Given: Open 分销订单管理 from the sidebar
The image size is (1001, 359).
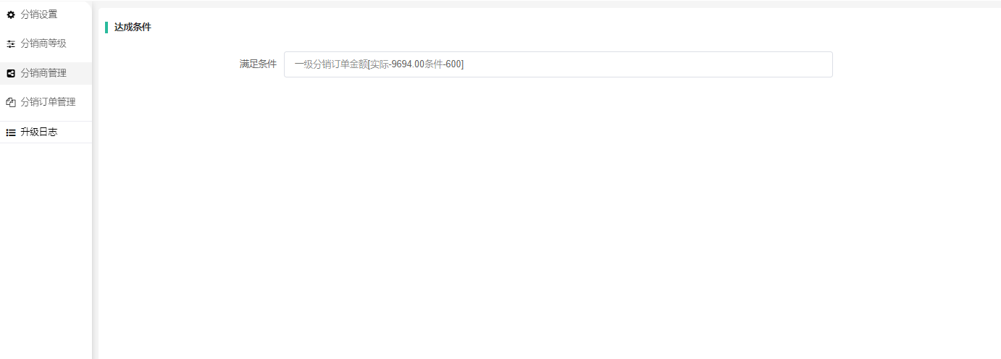Looking at the screenshot, I should click(x=46, y=102).
